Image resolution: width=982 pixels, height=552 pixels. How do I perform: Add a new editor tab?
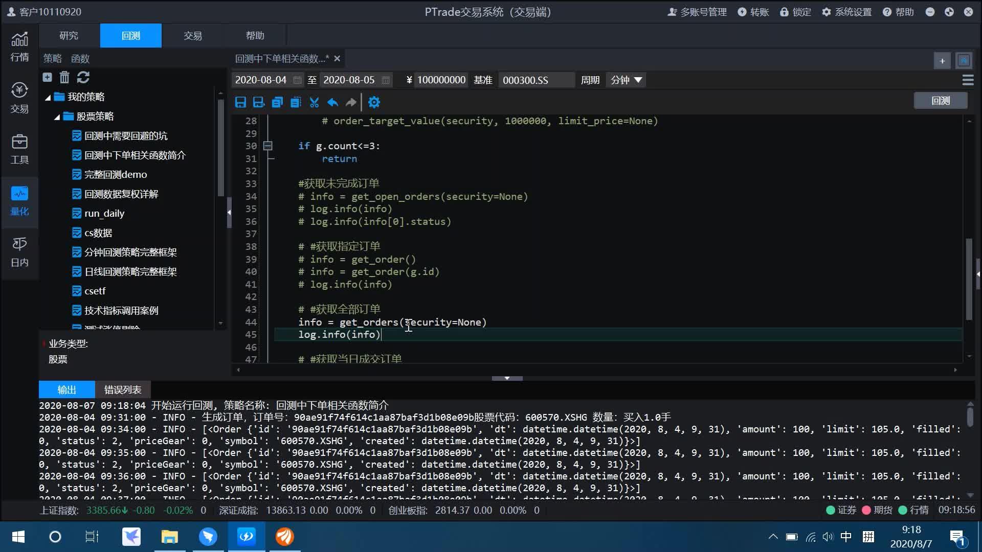point(942,61)
